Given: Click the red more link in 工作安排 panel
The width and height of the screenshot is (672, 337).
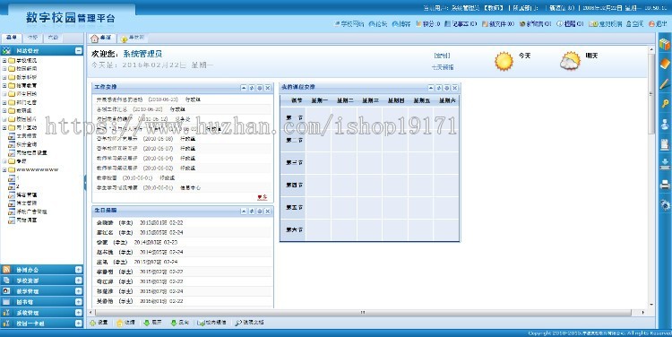Looking at the screenshot, I should tap(263, 197).
